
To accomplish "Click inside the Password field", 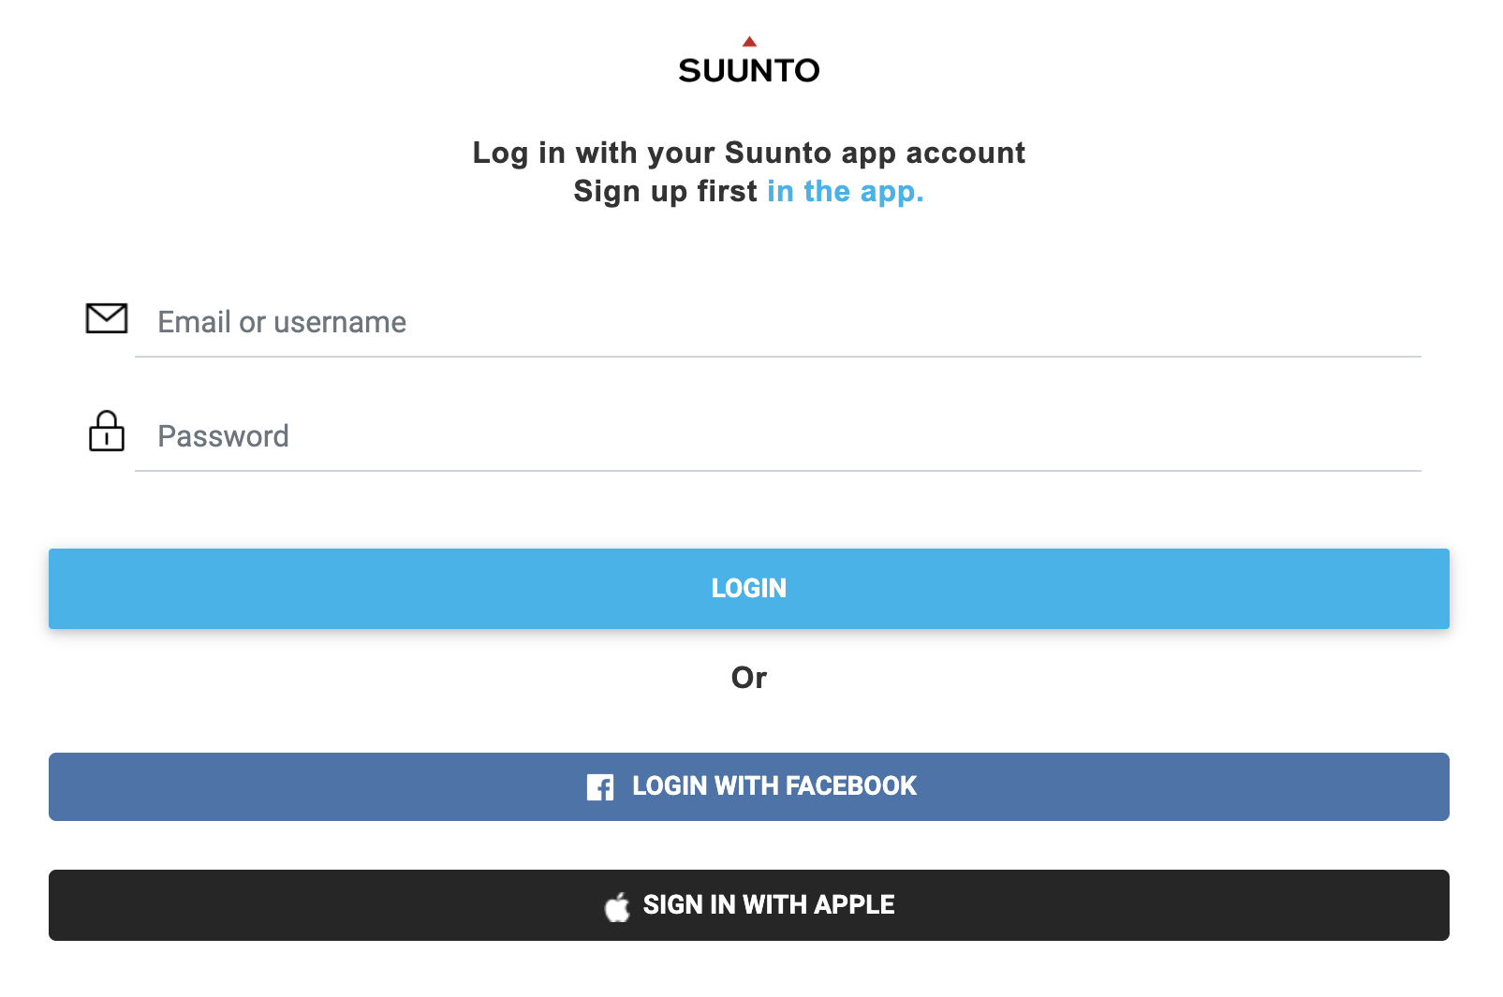I will [656, 435].
